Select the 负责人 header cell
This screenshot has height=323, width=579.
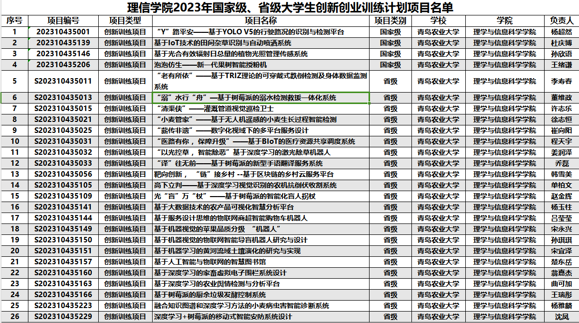pyautogui.click(x=561, y=21)
